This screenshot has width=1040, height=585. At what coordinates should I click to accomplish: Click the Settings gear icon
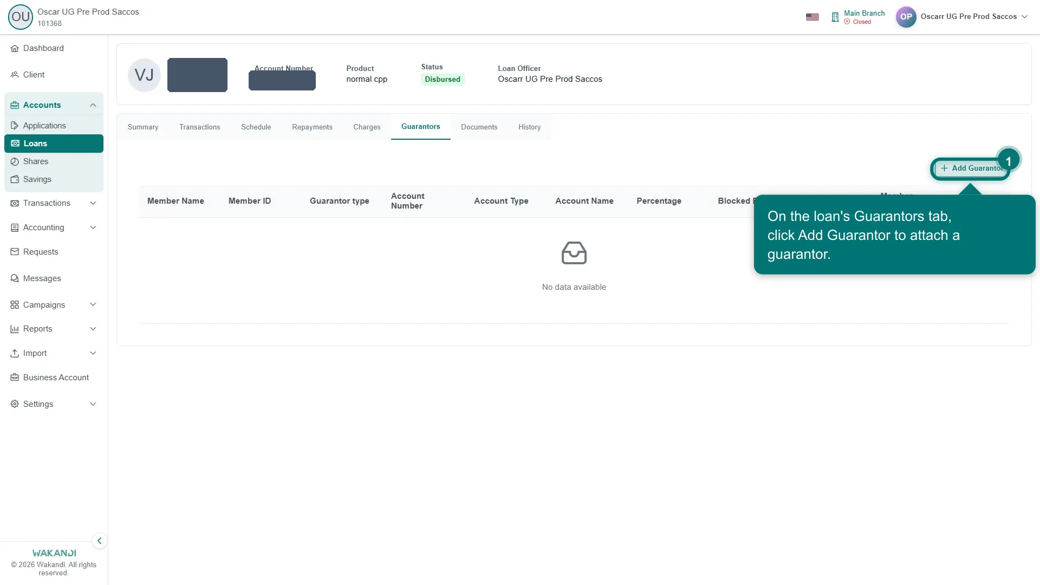pos(15,404)
